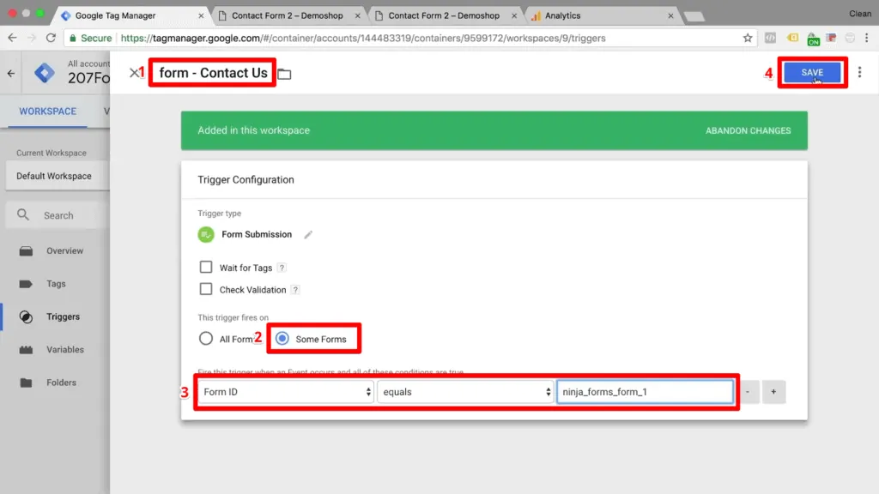The height and width of the screenshot is (494, 879).
Task: Open the Tags section in the sidebar
Action: tap(62, 283)
